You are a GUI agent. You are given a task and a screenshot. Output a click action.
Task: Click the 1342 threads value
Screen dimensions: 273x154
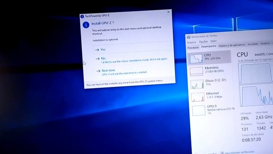[x=261, y=128]
